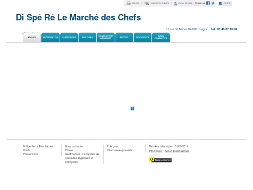Open the footer Présentation link

pos(30,154)
